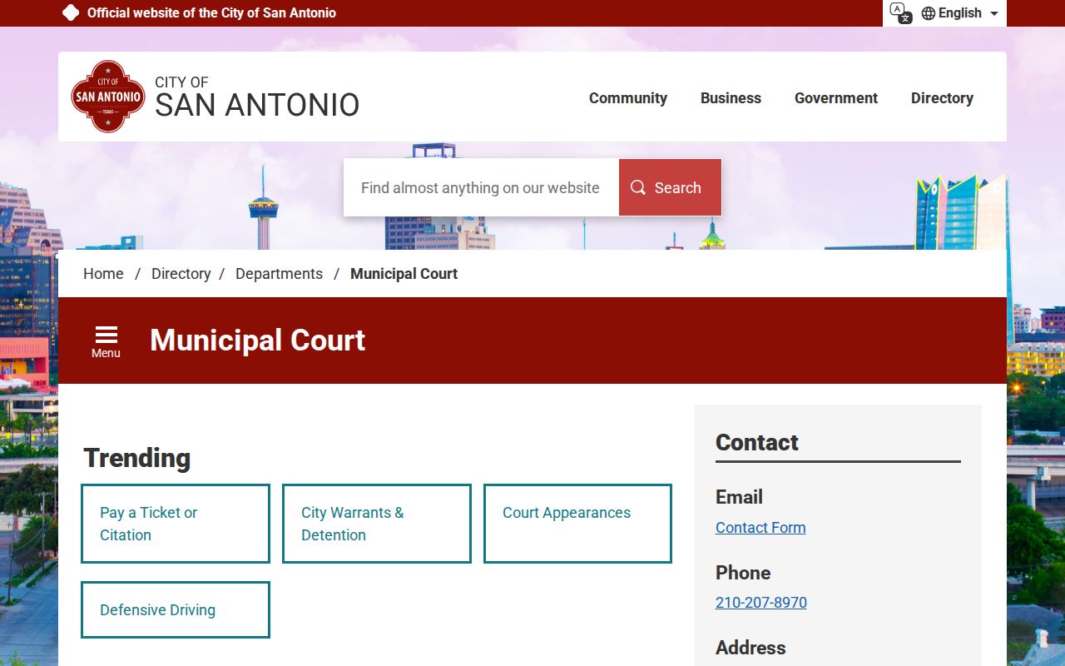Open the Business menu
1065x666 pixels.
click(x=731, y=97)
